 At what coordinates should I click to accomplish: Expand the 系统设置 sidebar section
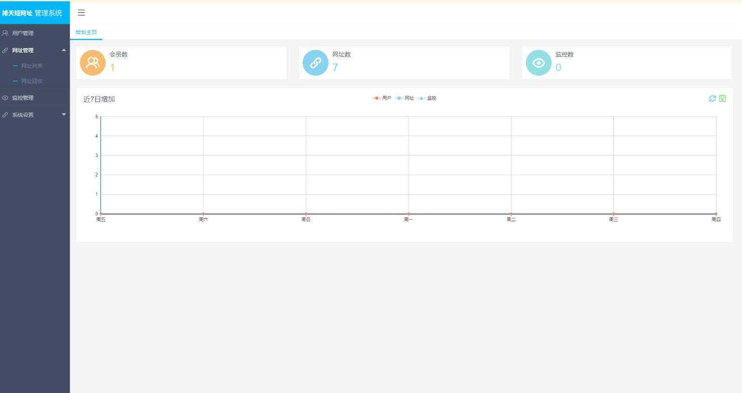coord(23,115)
